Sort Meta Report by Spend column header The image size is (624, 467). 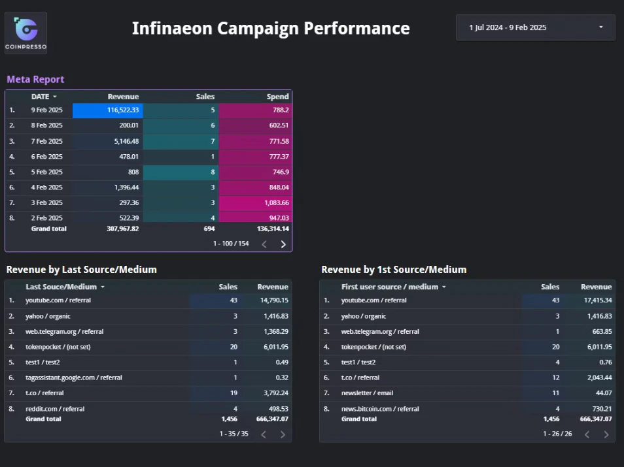278,97
